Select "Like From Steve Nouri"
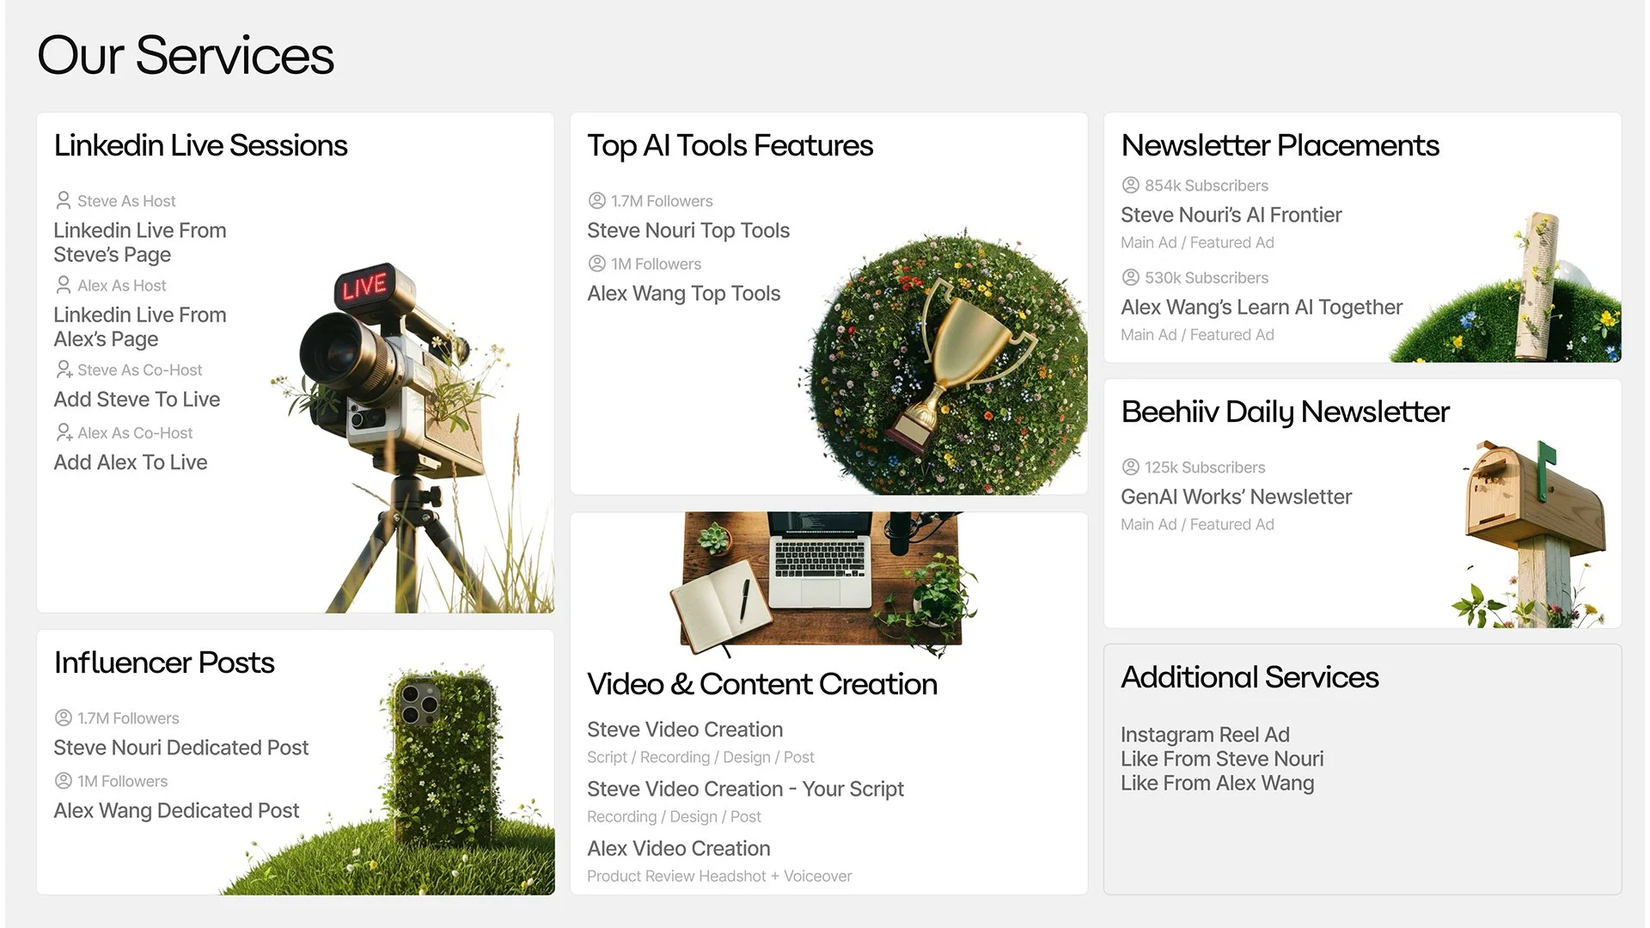 pyautogui.click(x=1222, y=759)
